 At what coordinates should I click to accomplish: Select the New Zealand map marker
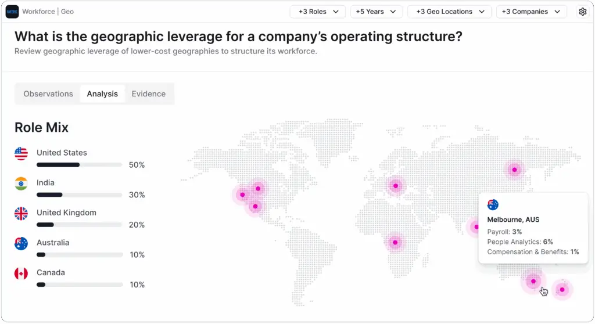tap(562, 290)
